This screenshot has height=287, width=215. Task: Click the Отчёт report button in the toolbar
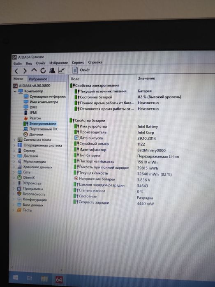click(x=81, y=70)
